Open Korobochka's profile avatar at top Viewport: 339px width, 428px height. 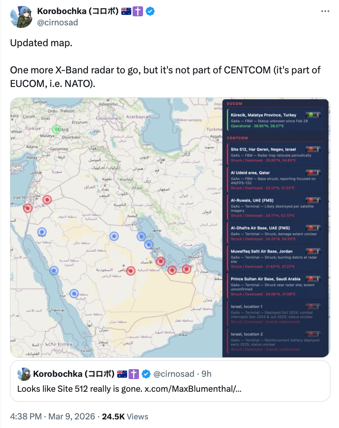coord(21,17)
